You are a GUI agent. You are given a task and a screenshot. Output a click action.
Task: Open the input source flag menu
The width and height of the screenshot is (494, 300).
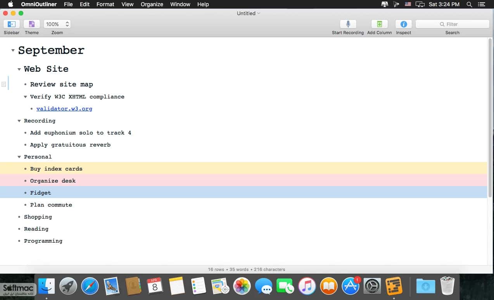(408, 4)
